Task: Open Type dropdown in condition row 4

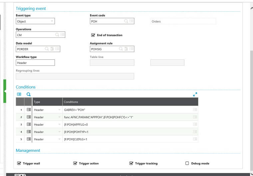Action: [x=59, y=132]
